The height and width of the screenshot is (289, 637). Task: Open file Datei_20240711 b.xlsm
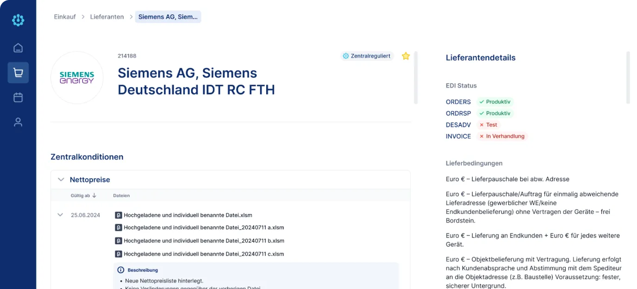click(204, 241)
